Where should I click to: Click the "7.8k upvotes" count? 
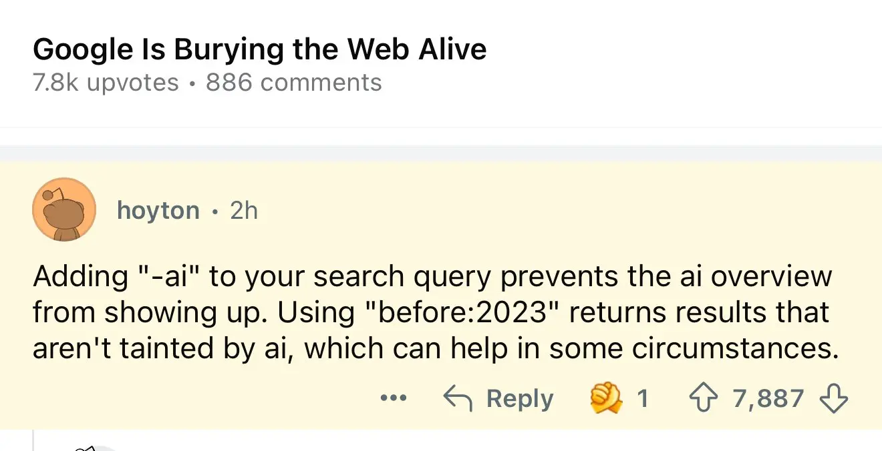pyautogui.click(x=106, y=83)
